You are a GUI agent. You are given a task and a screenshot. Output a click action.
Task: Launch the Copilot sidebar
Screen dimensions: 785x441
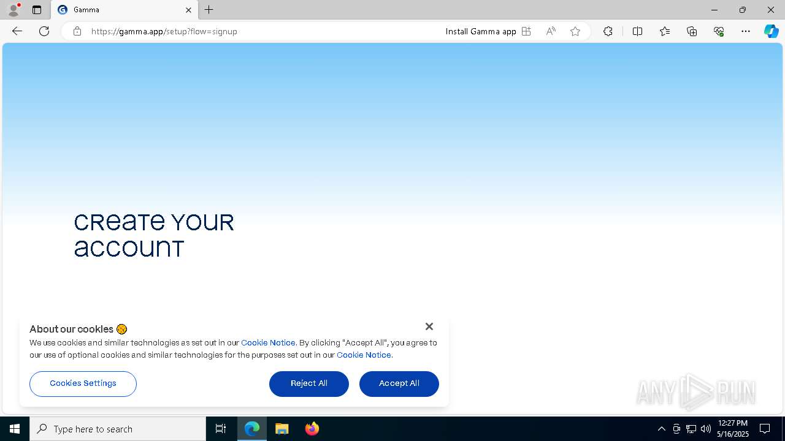(x=772, y=31)
